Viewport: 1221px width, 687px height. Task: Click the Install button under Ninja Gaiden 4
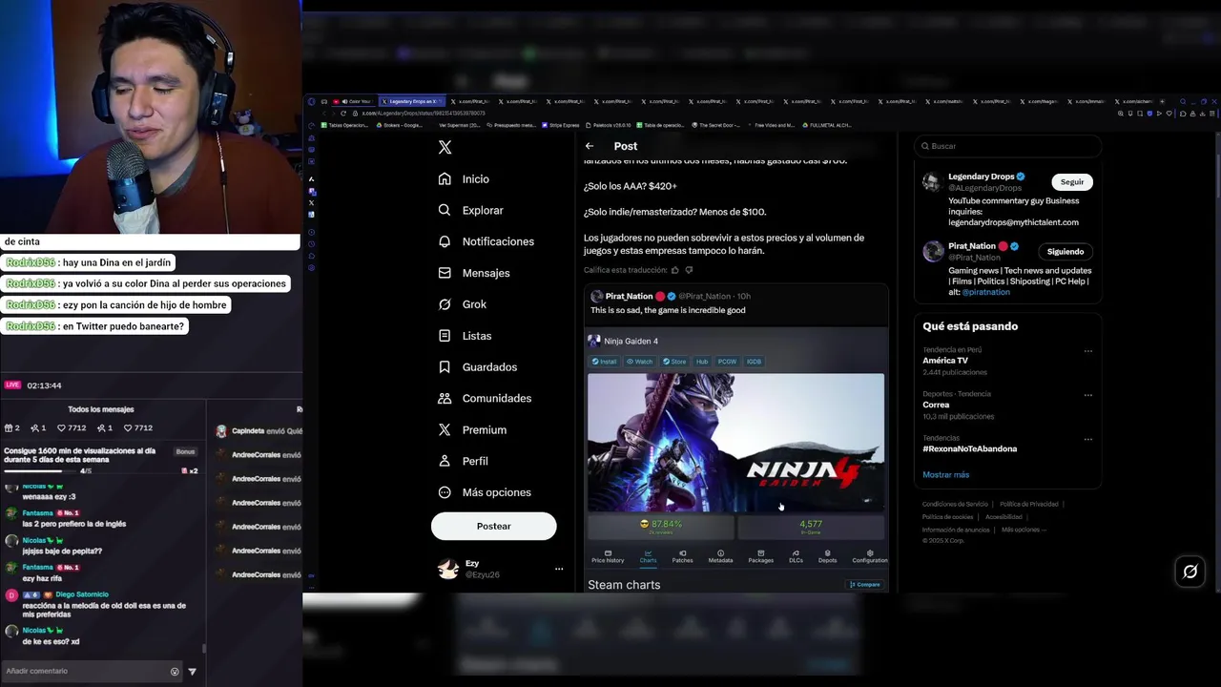[604, 362]
